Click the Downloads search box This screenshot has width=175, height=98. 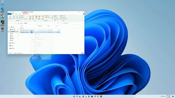(x=72, y=23)
